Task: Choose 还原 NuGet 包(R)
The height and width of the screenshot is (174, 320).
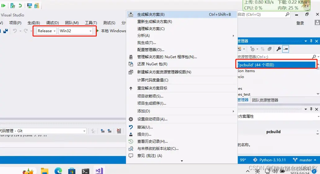Action: pos(182,64)
